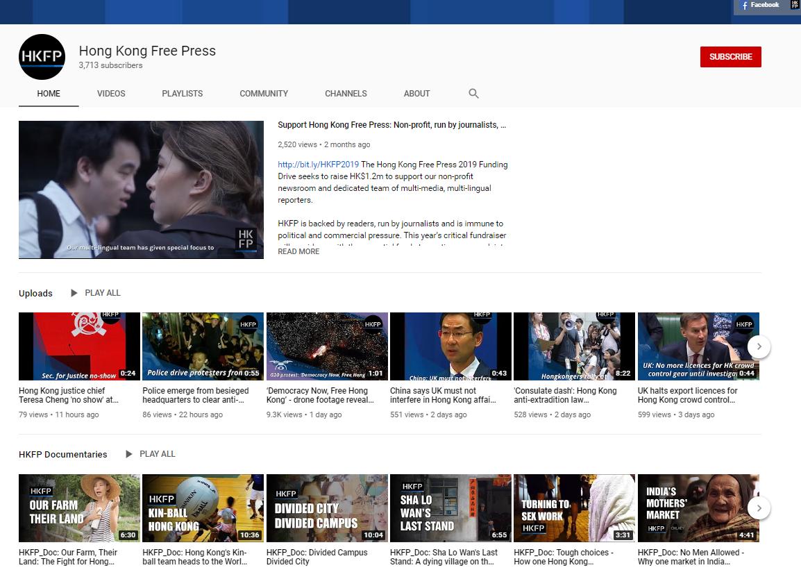Open title 'HKFP_Doc: Our Farm, Their Land'
This screenshot has height=570, width=801.
point(68,557)
